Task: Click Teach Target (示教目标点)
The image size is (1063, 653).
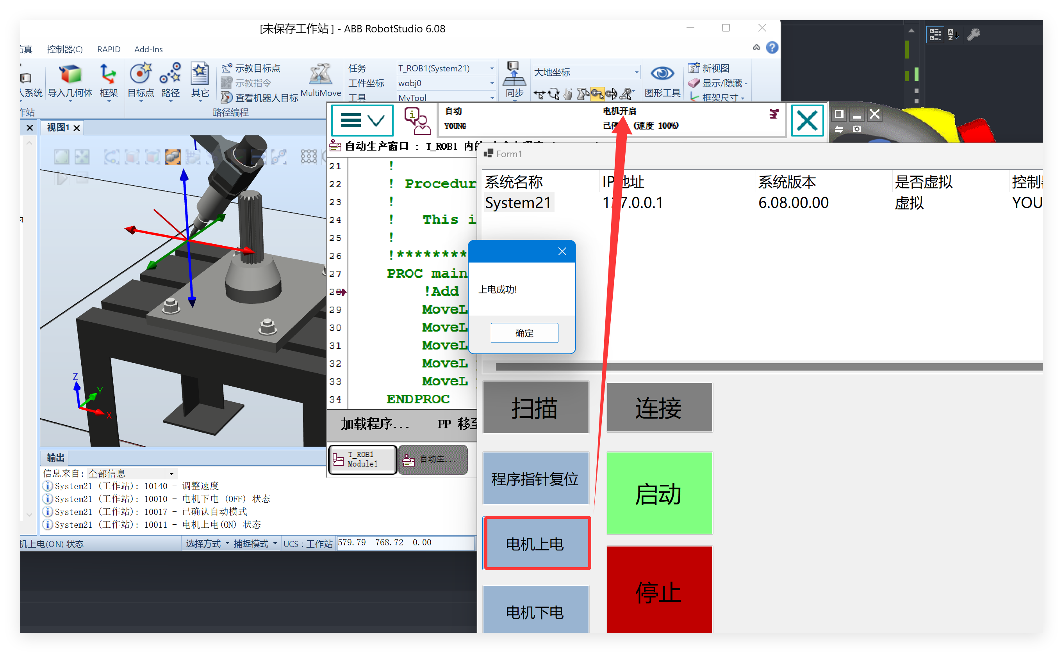Action: (251, 68)
